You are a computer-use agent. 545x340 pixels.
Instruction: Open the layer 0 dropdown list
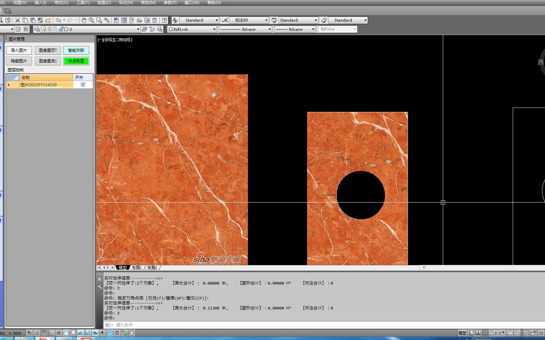coord(91,29)
